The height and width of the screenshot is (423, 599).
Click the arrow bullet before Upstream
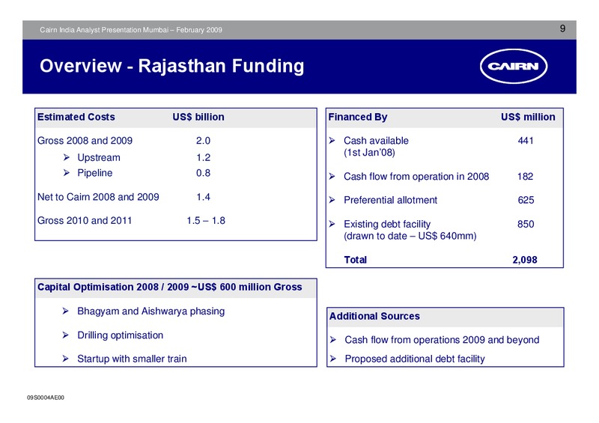(67, 157)
